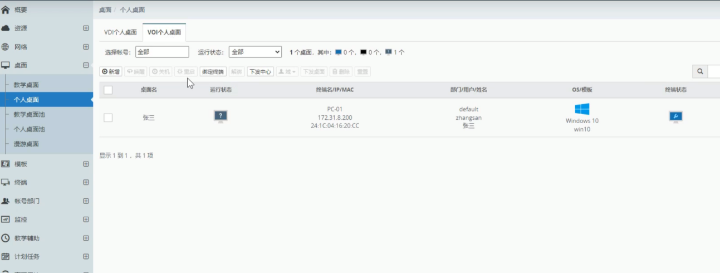720x273 pixels.
Task: Switch to the VDI个人桌面 tab
Action: (x=120, y=32)
